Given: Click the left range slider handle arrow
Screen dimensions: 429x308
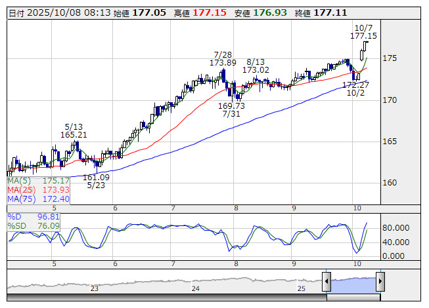Looking at the screenshot, I should coord(327,281).
